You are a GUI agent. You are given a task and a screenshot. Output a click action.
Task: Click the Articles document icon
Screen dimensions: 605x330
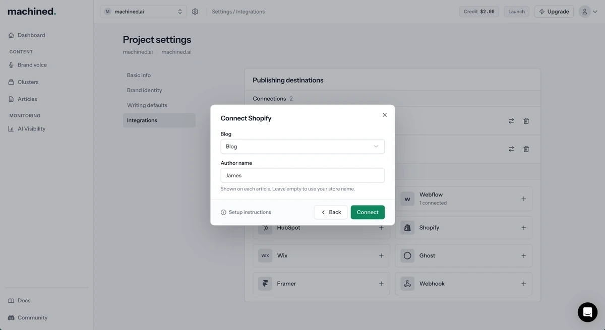(11, 99)
